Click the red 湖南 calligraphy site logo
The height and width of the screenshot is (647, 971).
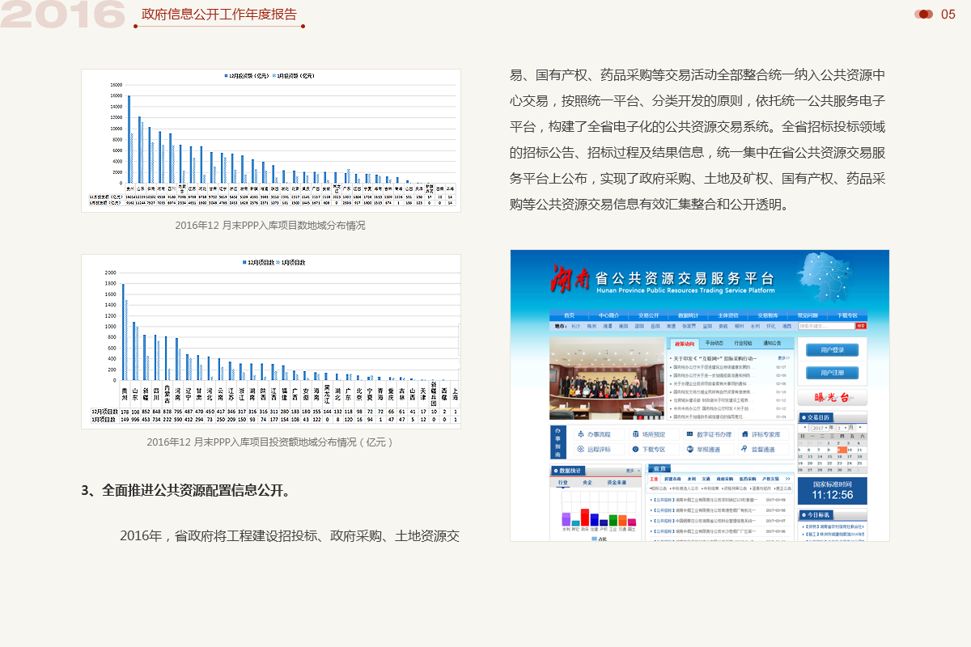tap(569, 279)
